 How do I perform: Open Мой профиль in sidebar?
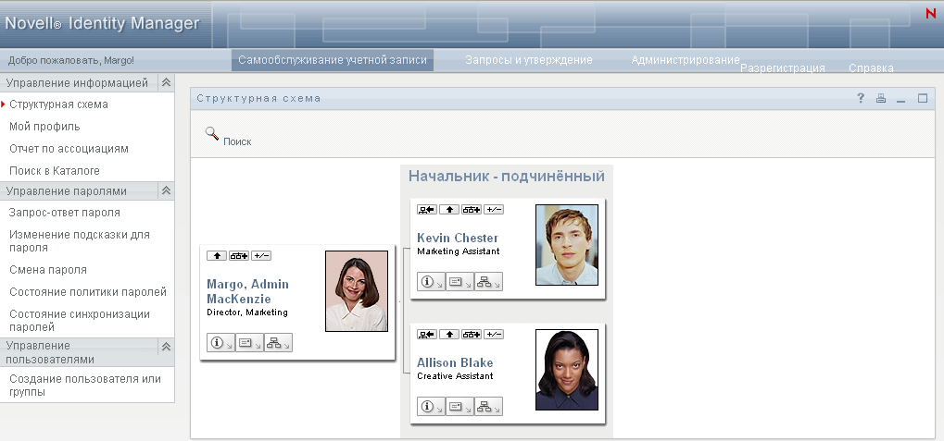(44, 127)
